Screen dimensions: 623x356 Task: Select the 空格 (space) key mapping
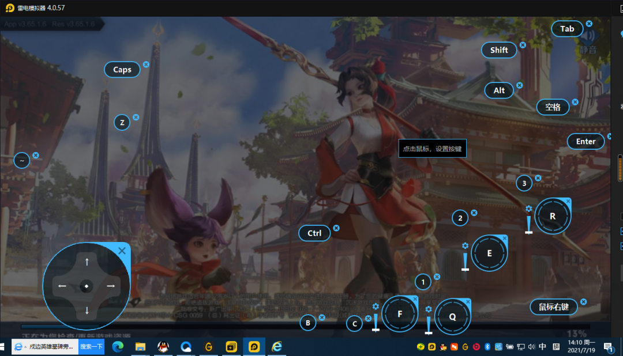[553, 107]
